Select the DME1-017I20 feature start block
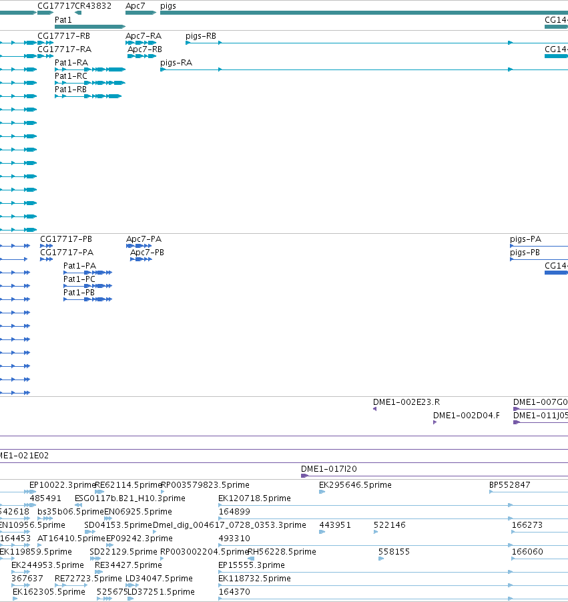Screen dimensions: 568x602 point(305,476)
